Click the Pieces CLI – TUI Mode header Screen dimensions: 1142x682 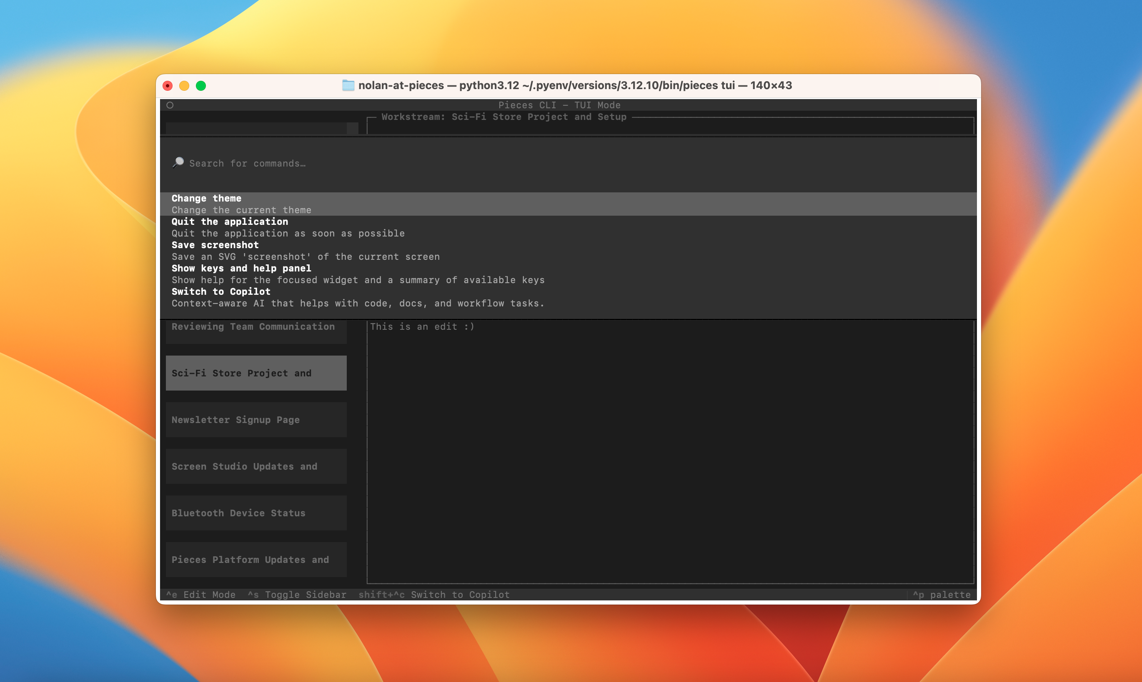coord(559,105)
